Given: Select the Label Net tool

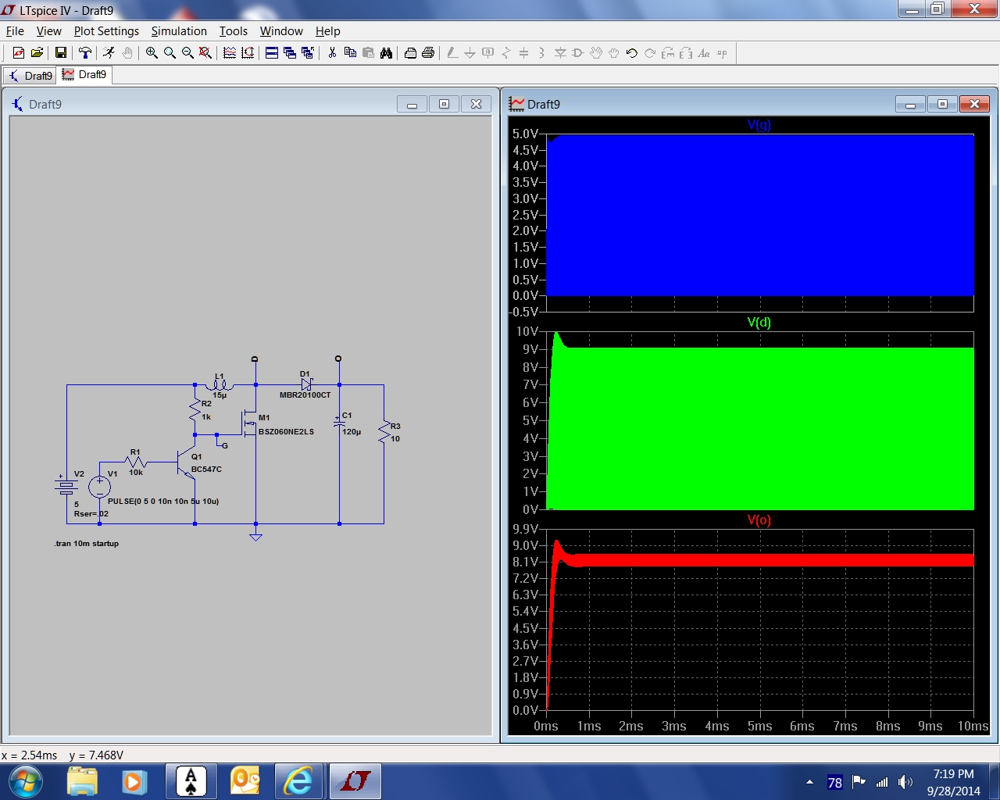Looking at the screenshot, I should coord(488,53).
